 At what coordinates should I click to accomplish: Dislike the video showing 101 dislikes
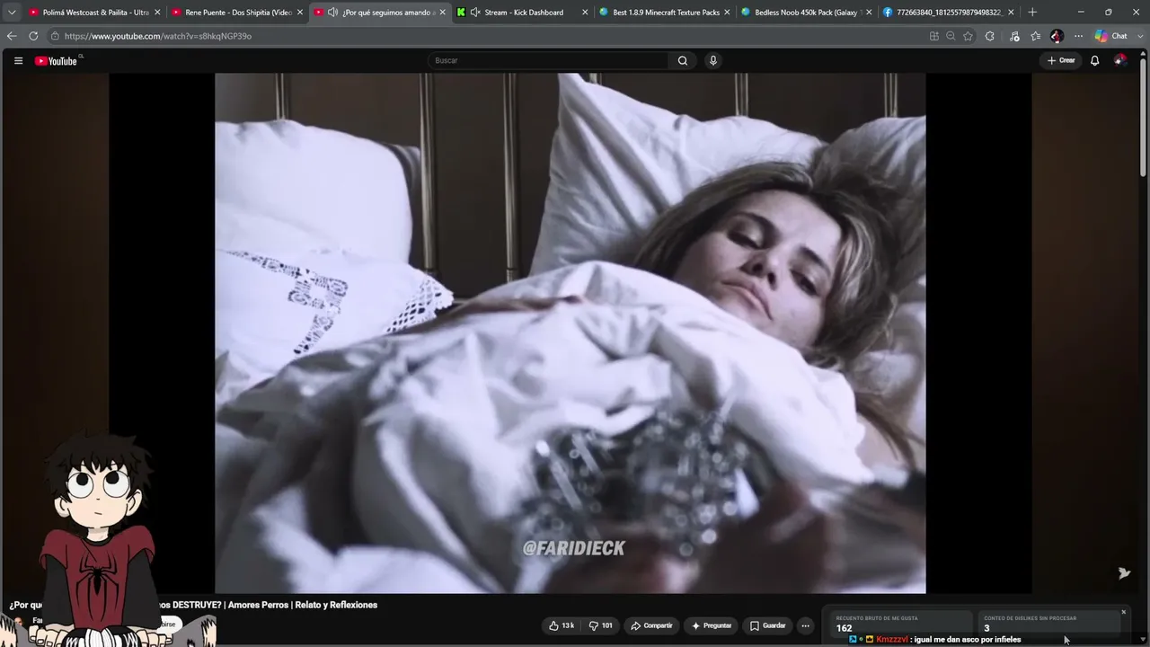(600, 625)
